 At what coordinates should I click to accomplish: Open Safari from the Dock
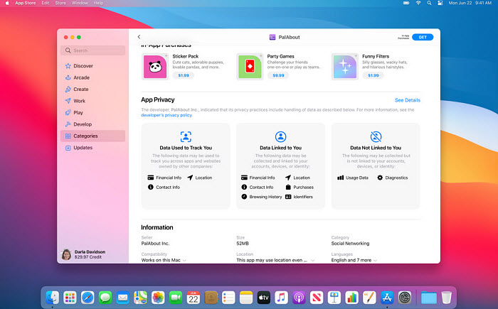tap(88, 298)
